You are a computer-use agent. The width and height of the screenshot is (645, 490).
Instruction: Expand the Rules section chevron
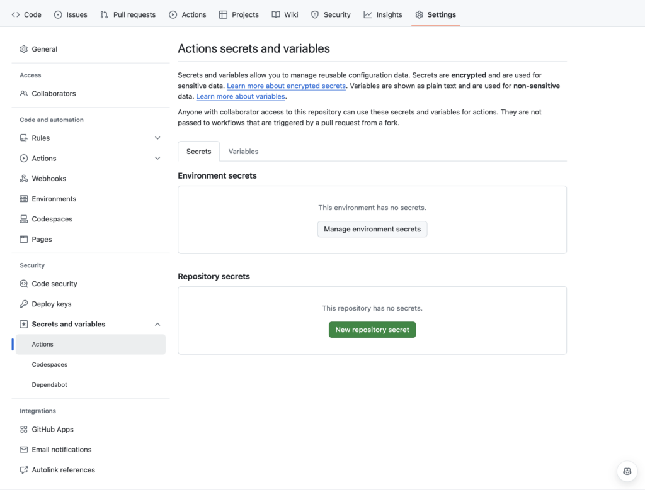click(x=157, y=138)
